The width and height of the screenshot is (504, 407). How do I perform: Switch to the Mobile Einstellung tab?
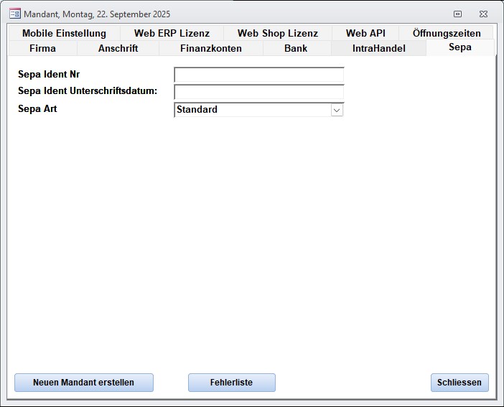[x=64, y=33]
